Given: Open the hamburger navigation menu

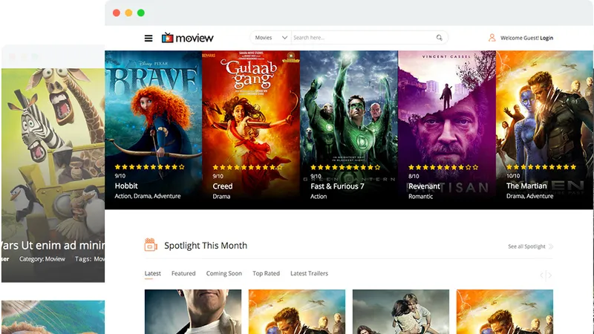Looking at the screenshot, I should (148, 38).
